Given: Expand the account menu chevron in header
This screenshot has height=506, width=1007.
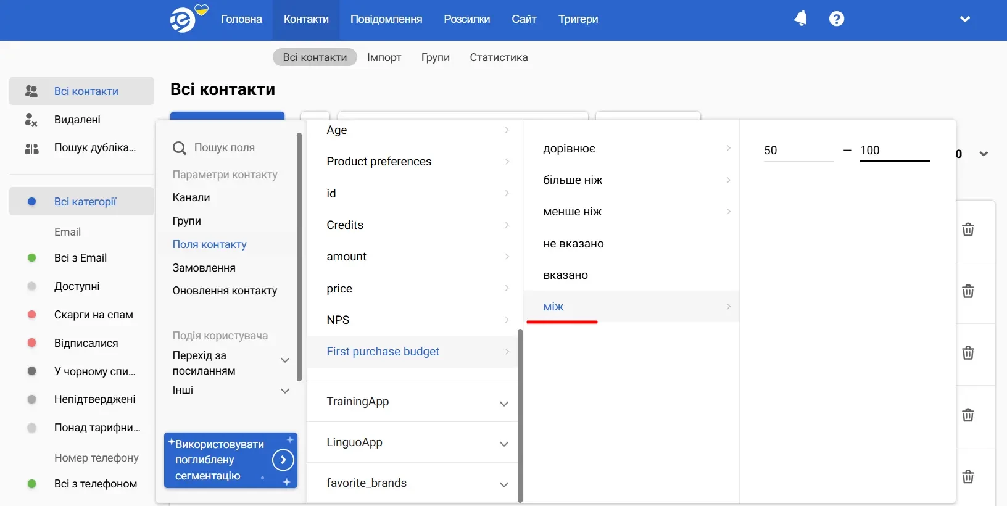Looking at the screenshot, I should click(x=965, y=19).
